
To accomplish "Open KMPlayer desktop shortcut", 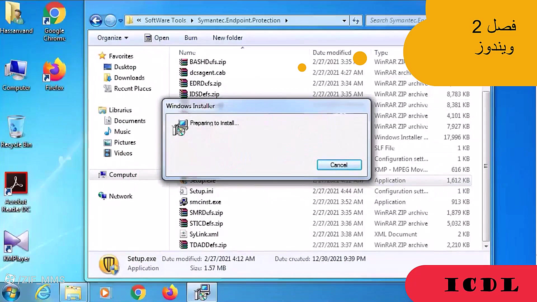I will tap(16, 246).
